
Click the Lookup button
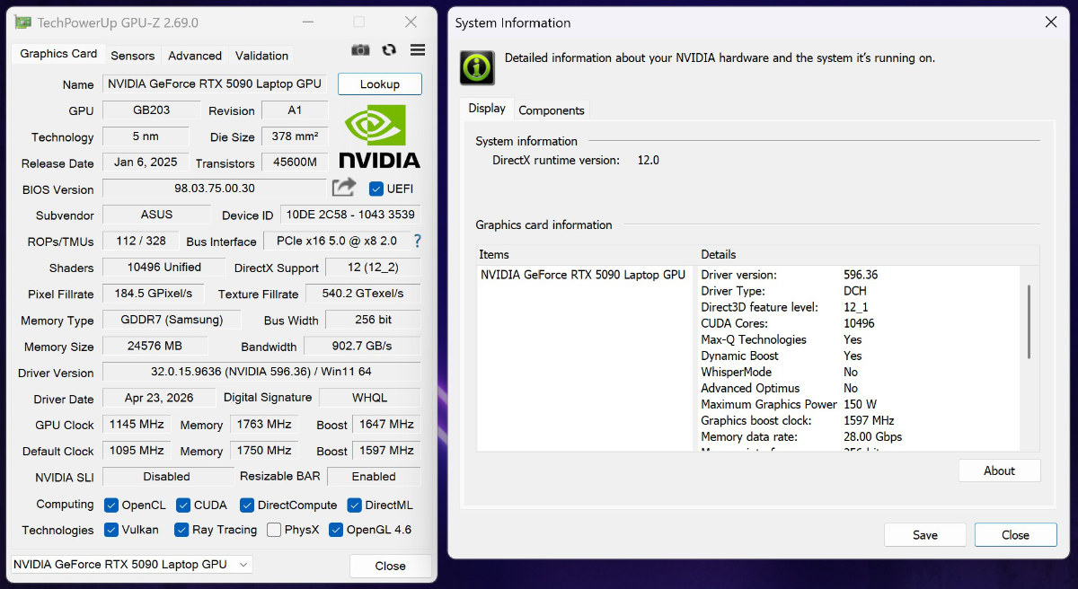coord(380,84)
